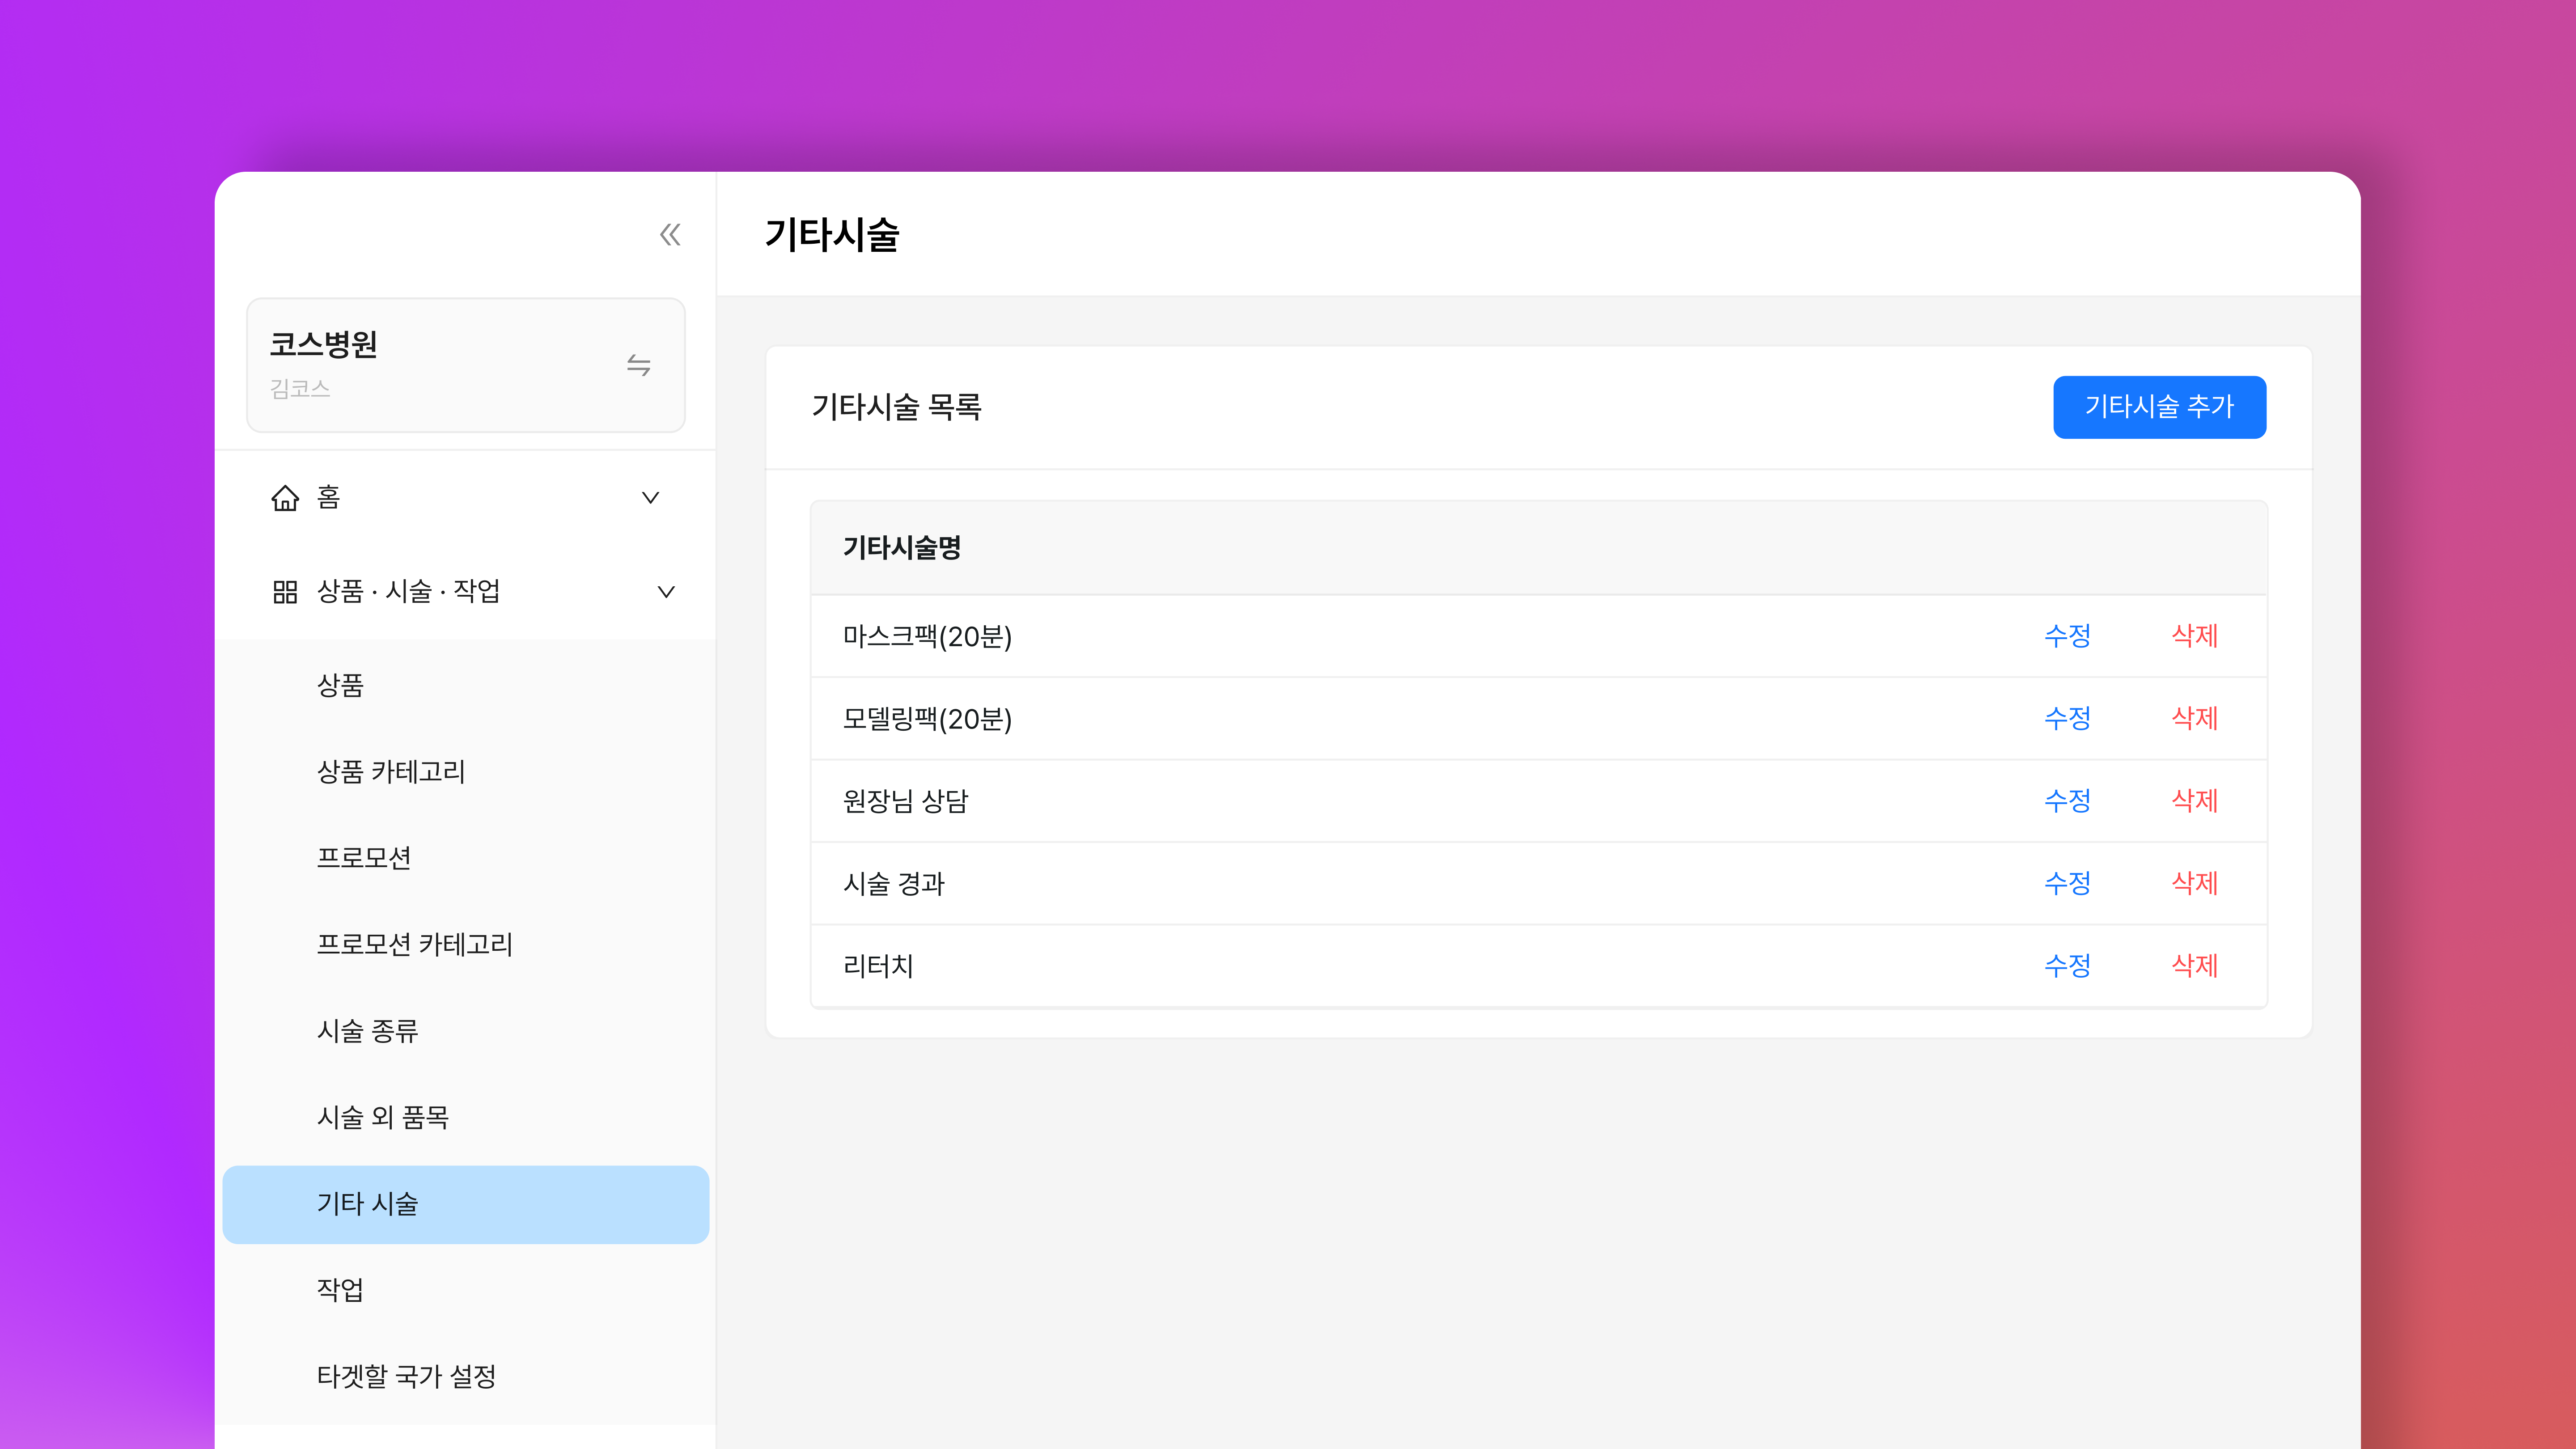Viewport: 2576px width, 1449px height.
Task: Open the 상품 menu item
Action: tap(340, 686)
